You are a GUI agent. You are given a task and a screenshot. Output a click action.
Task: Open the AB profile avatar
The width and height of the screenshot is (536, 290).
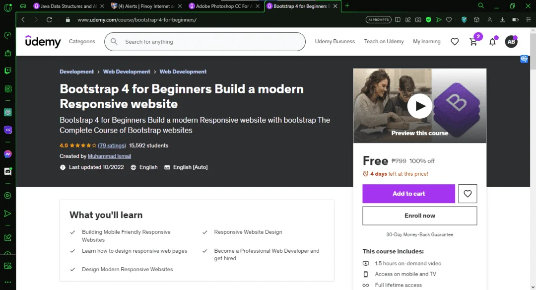coord(511,42)
